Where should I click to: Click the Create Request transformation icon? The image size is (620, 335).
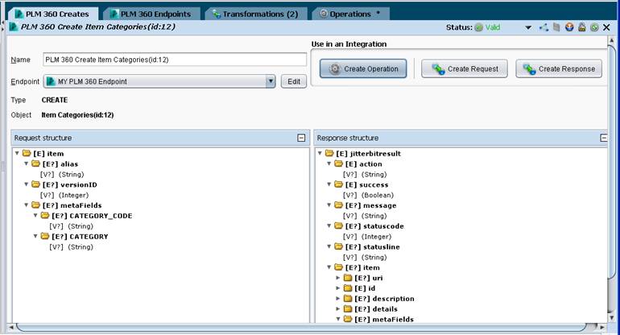click(438, 68)
